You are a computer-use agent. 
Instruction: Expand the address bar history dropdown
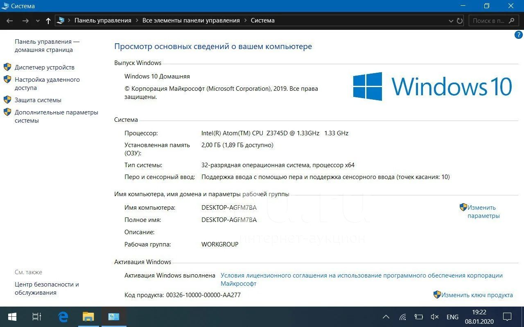pyautogui.click(x=451, y=20)
